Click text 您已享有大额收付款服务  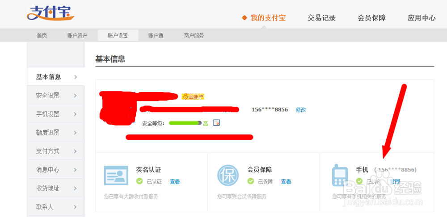(131, 196)
